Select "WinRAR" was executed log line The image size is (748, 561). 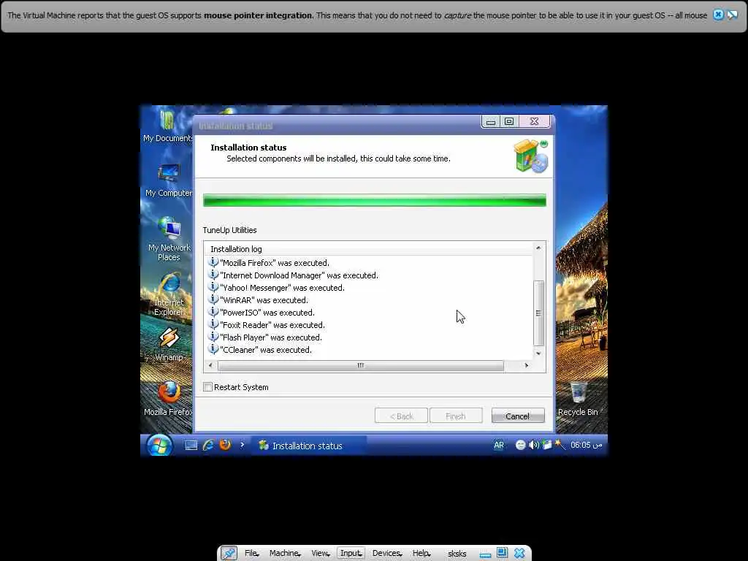click(x=264, y=300)
